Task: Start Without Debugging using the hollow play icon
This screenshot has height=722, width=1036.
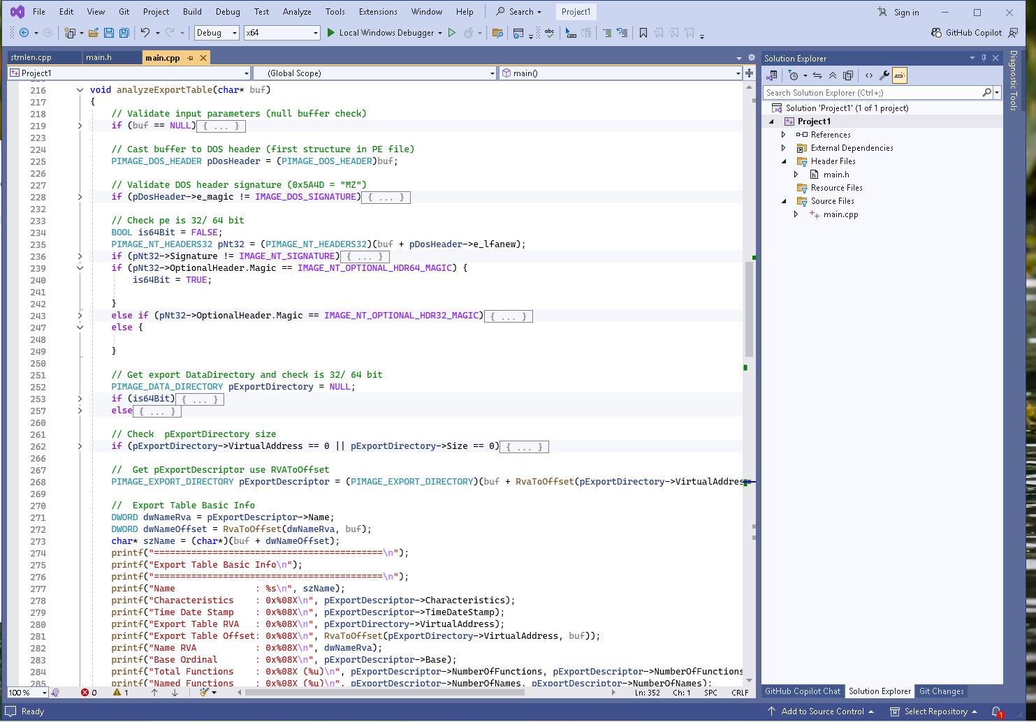Action: coord(452,33)
